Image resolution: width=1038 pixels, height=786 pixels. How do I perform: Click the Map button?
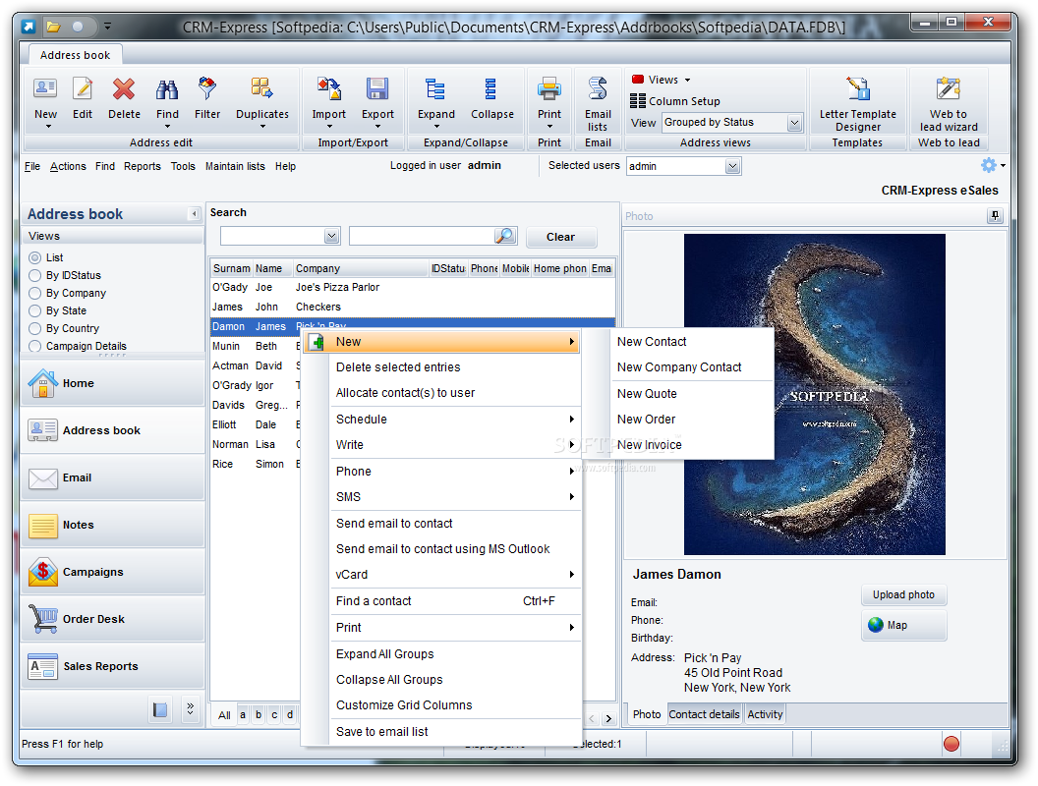click(903, 625)
